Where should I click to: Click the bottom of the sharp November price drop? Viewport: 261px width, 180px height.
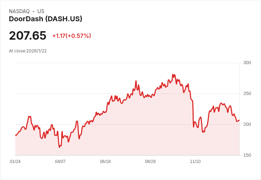194,127
